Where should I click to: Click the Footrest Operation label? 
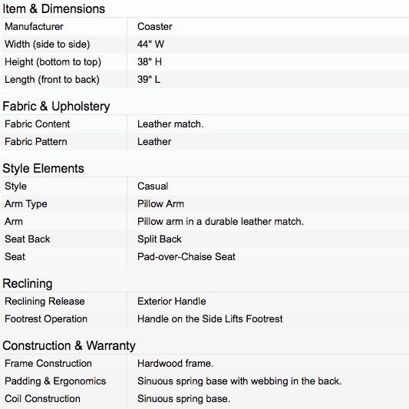tap(46, 319)
